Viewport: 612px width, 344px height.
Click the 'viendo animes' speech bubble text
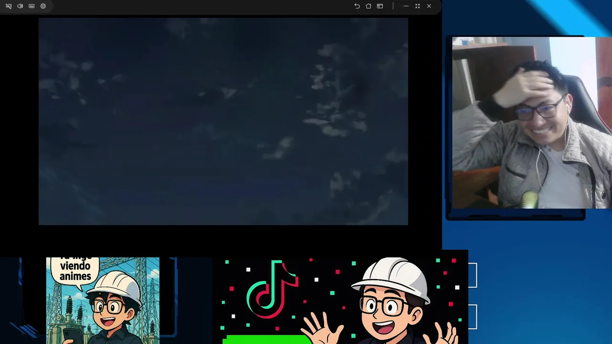click(x=75, y=270)
